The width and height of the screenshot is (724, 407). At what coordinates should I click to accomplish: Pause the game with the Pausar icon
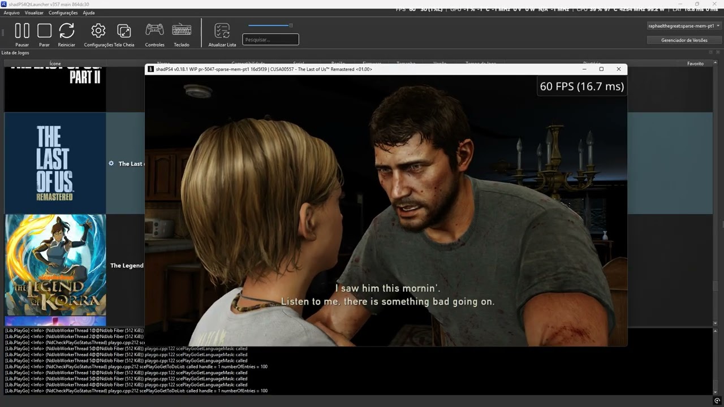pyautogui.click(x=22, y=31)
